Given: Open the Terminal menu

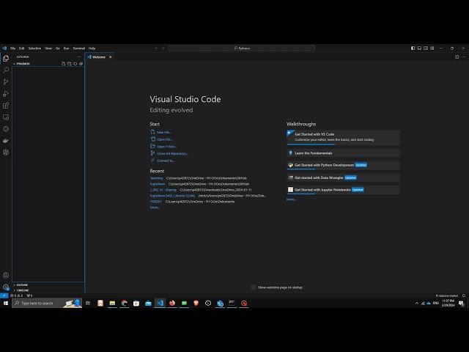Looking at the screenshot, I should (79, 48).
